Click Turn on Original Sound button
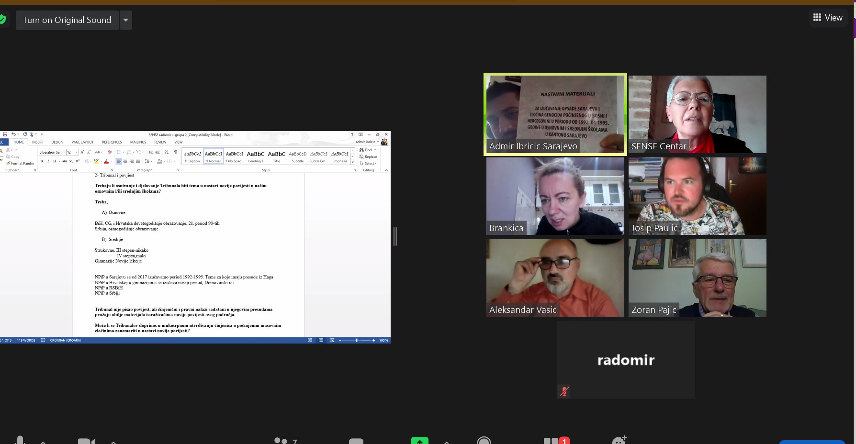The height and width of the screenshot is (444, 856). click(67, 20)
